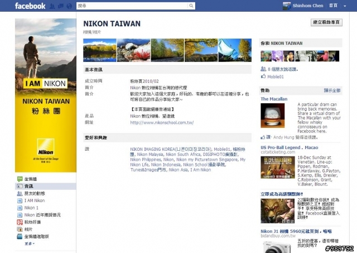Open the friend requests icon in top bar

point(52,6)
